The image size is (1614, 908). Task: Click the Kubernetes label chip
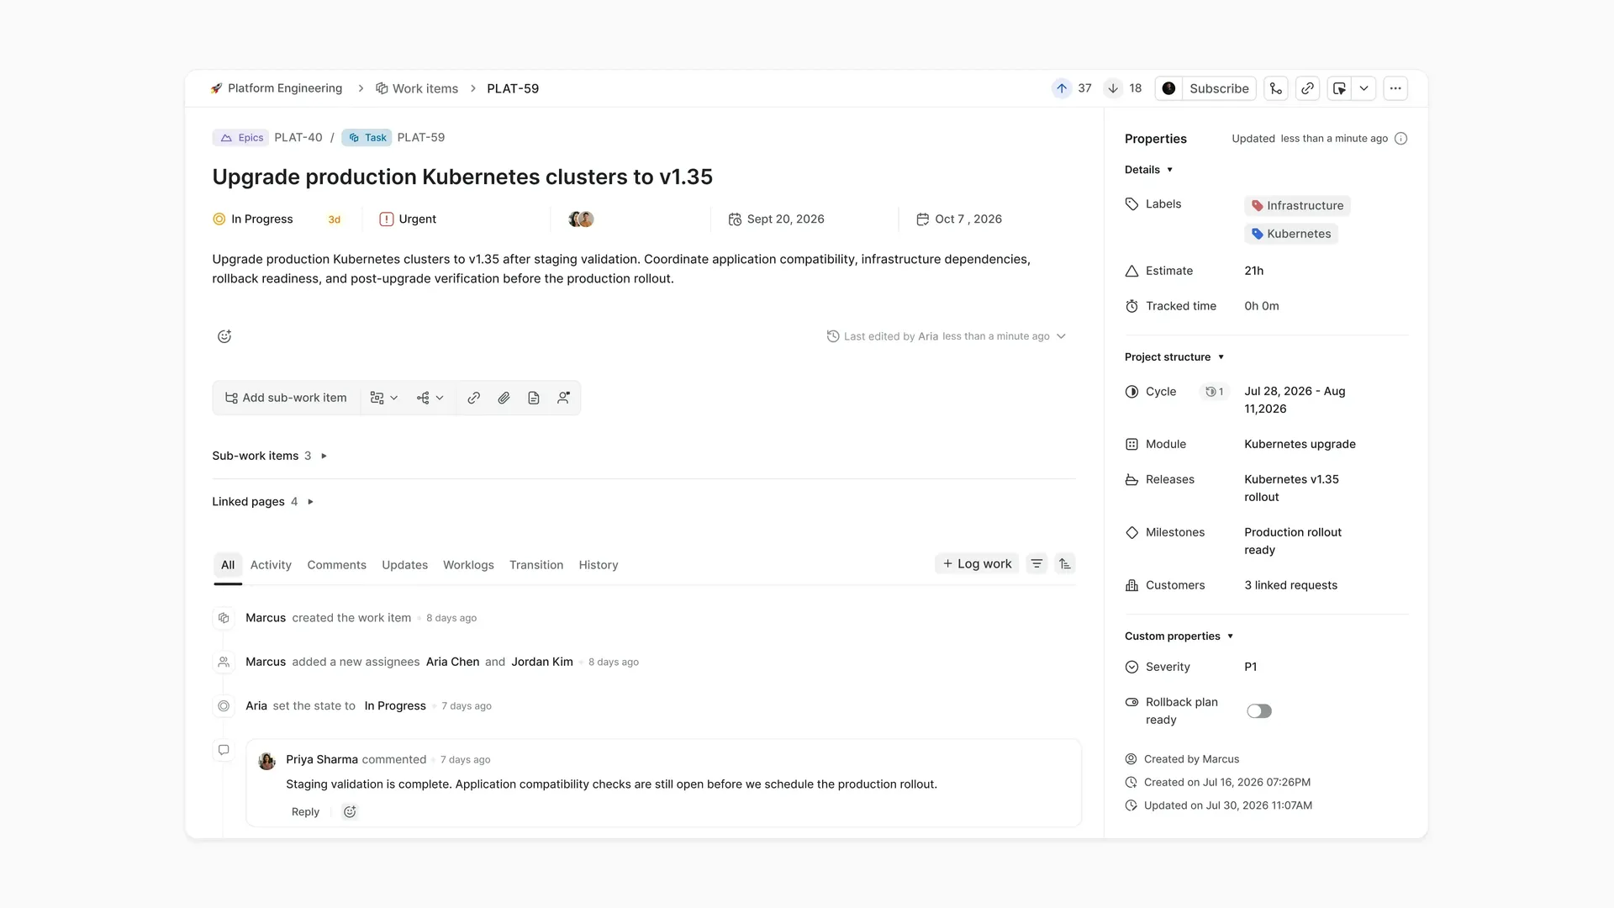(x=1291, y=234)
